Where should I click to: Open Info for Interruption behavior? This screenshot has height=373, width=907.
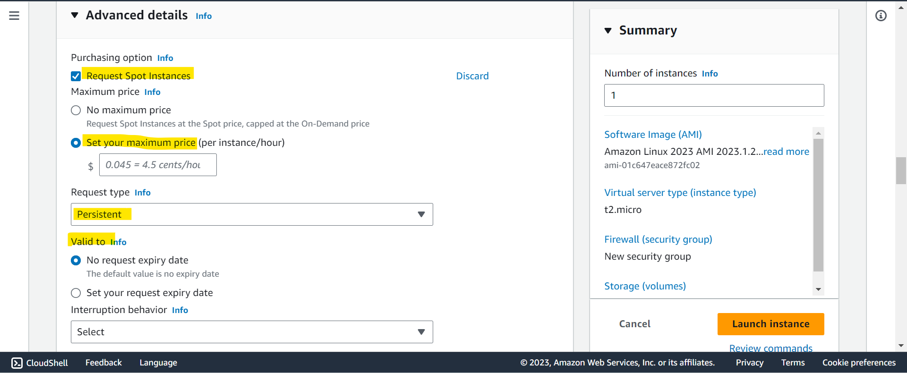pos(180,310)
